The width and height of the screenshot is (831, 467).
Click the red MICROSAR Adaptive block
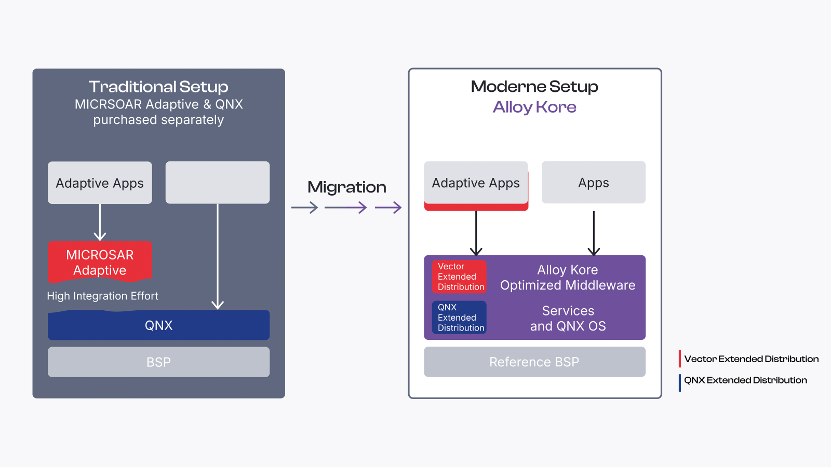[100, 262]
